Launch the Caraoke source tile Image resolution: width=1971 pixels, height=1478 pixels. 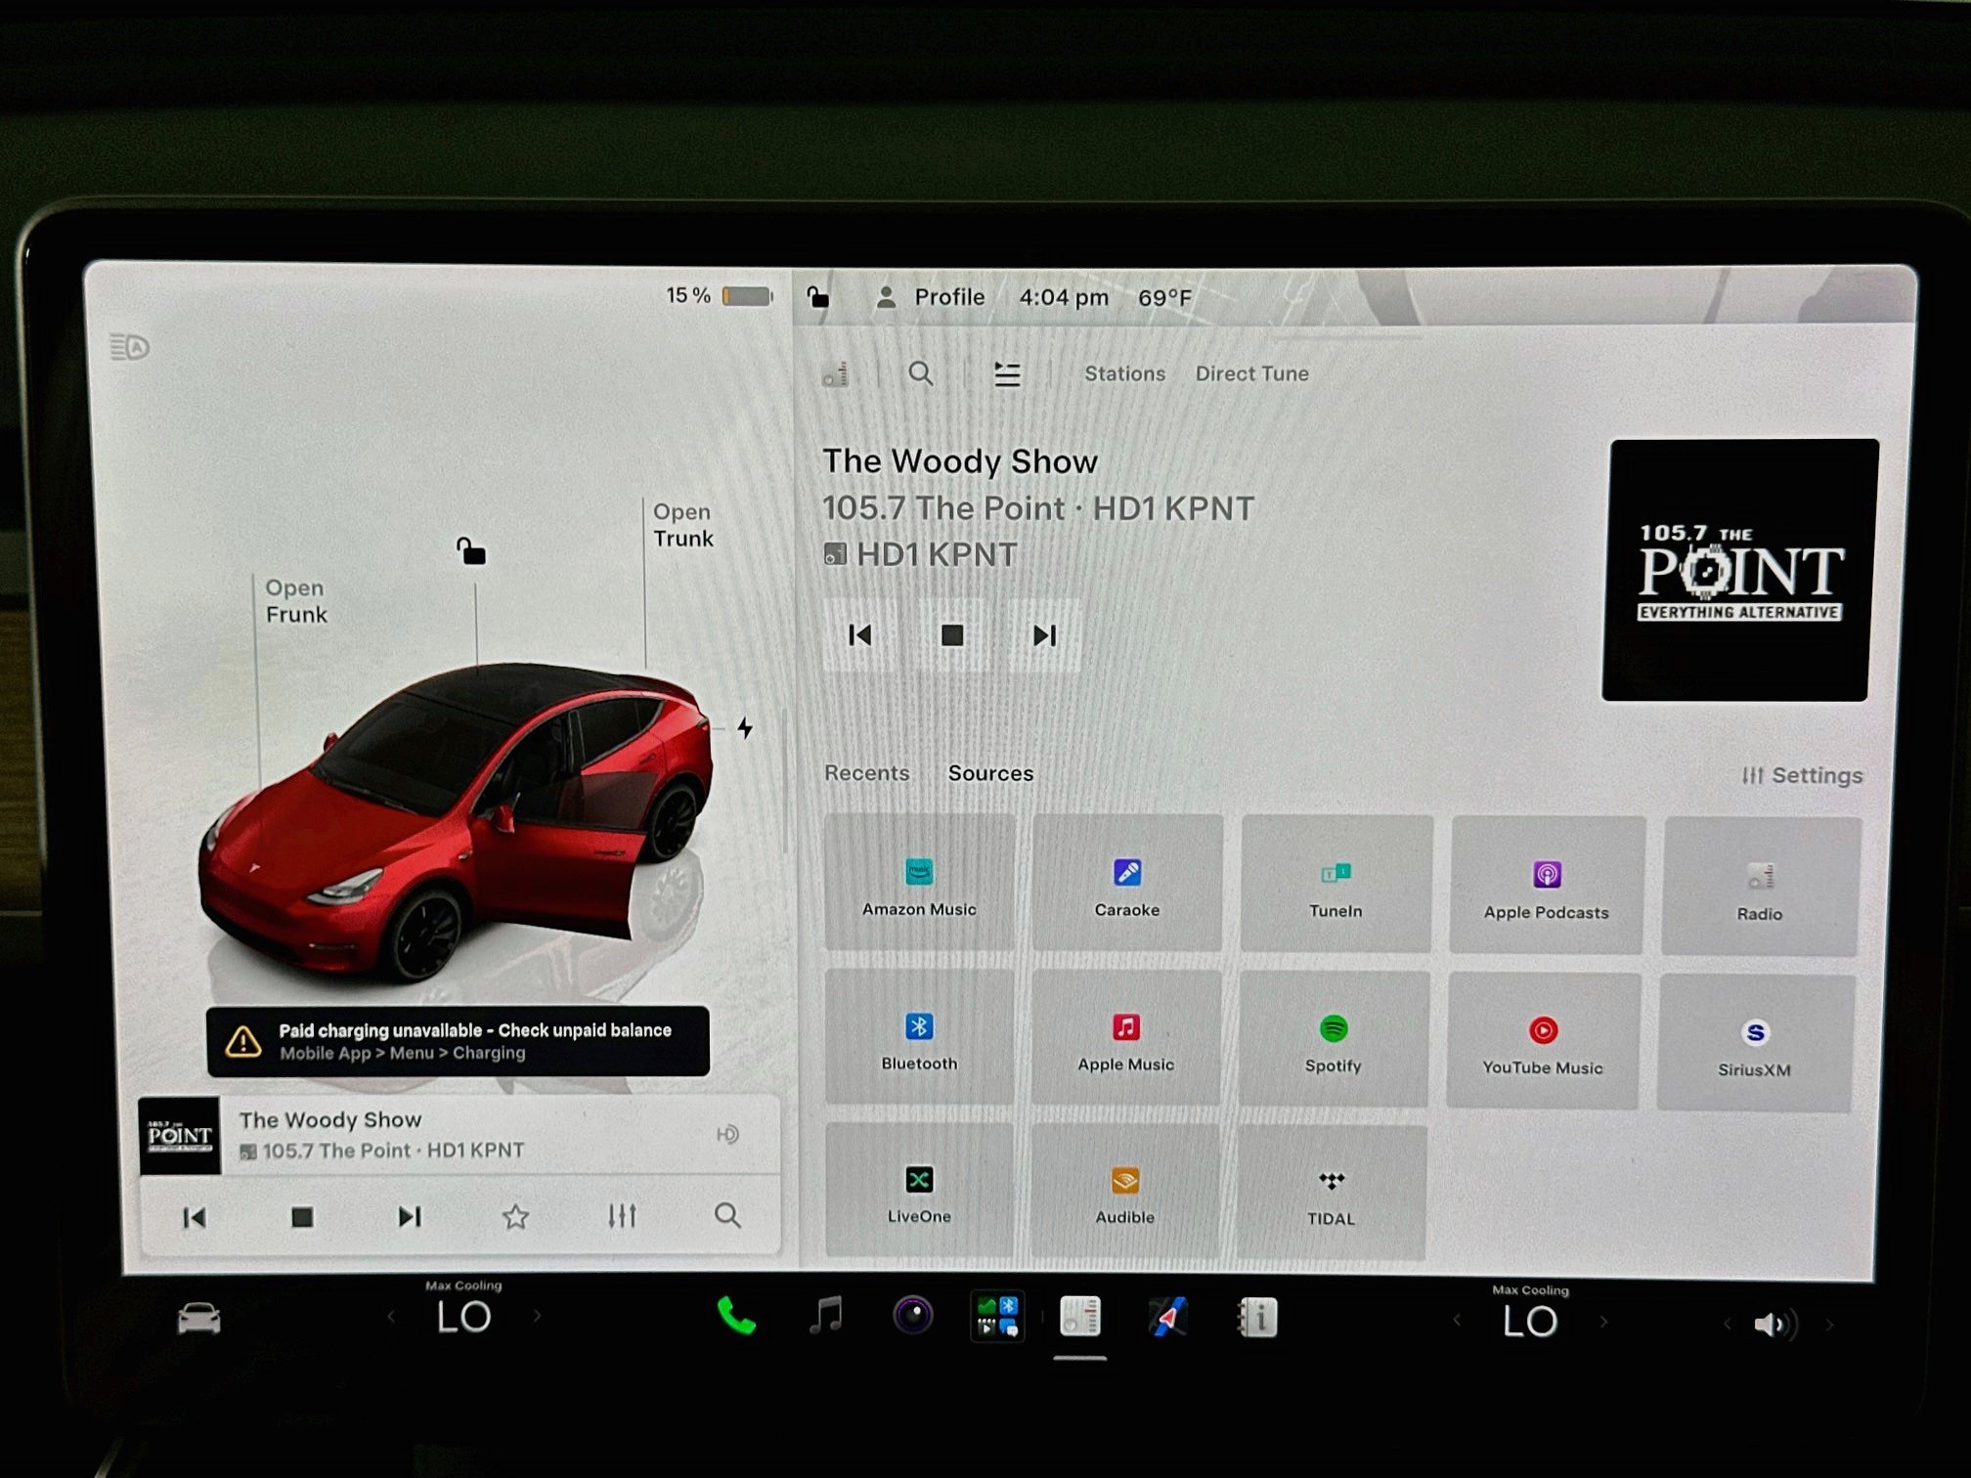coord(1127,883)
